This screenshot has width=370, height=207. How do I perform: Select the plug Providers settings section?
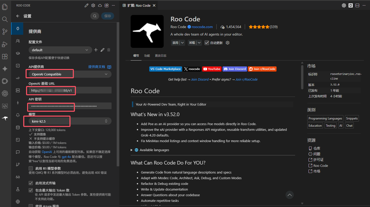18,29
